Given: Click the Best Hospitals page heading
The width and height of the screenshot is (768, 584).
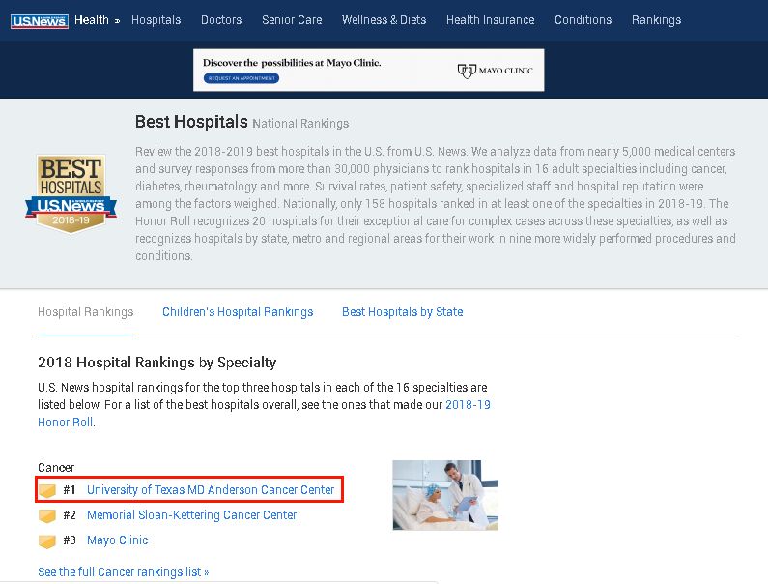Looking at the screenshot, I should pos(191,122).
